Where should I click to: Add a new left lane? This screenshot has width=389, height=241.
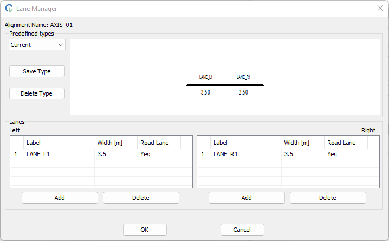[60, 198]
